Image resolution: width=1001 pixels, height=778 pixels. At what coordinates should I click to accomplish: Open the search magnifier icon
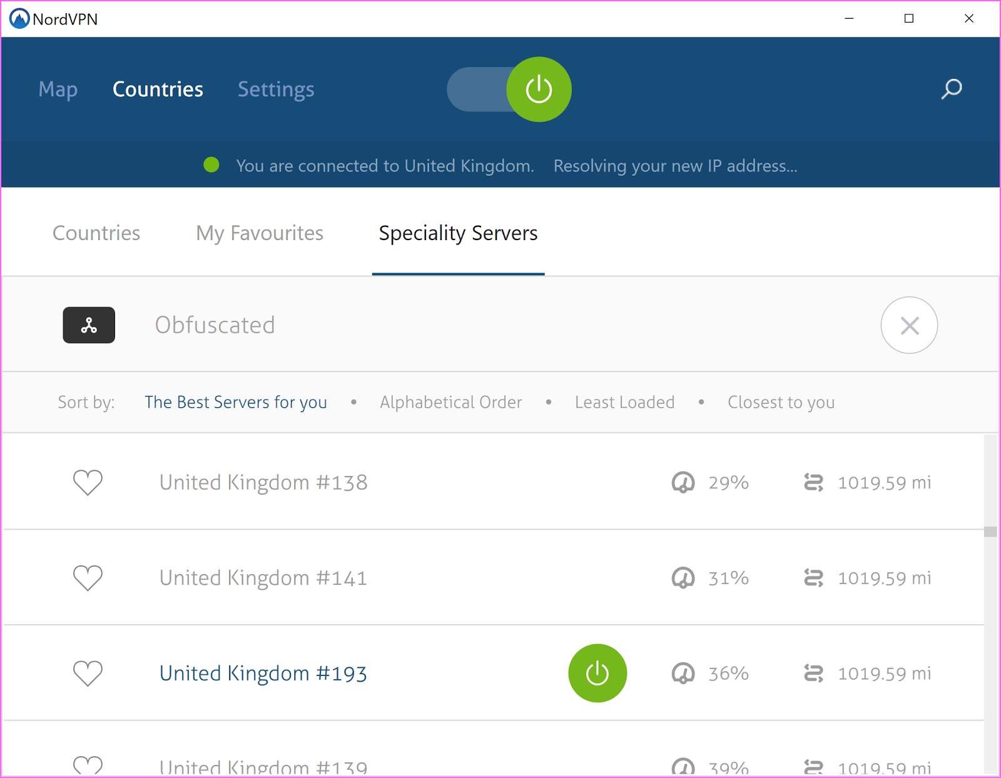pos(952,89)
